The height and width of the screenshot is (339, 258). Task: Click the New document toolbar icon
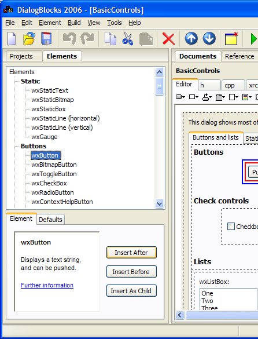coord(11,38)
